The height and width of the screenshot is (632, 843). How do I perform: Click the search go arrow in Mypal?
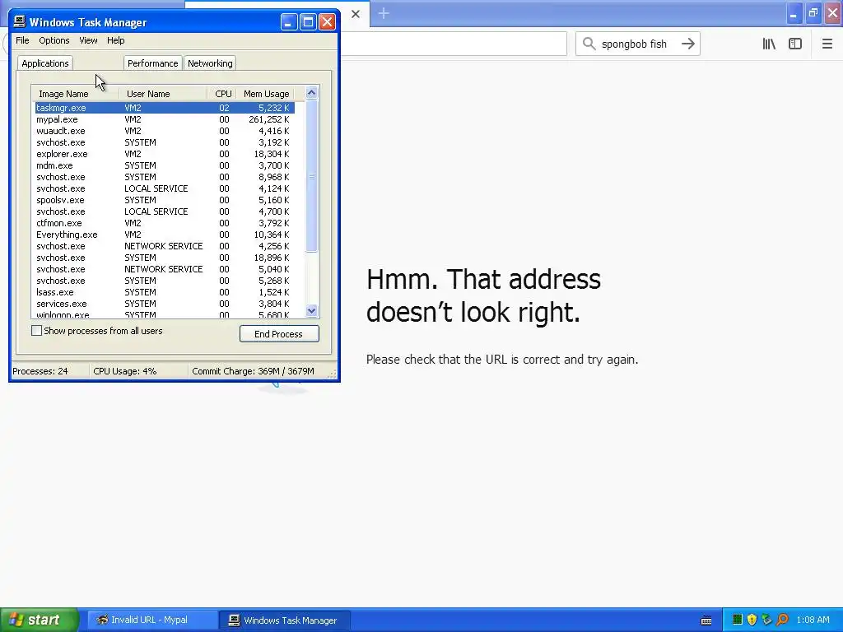688,44
